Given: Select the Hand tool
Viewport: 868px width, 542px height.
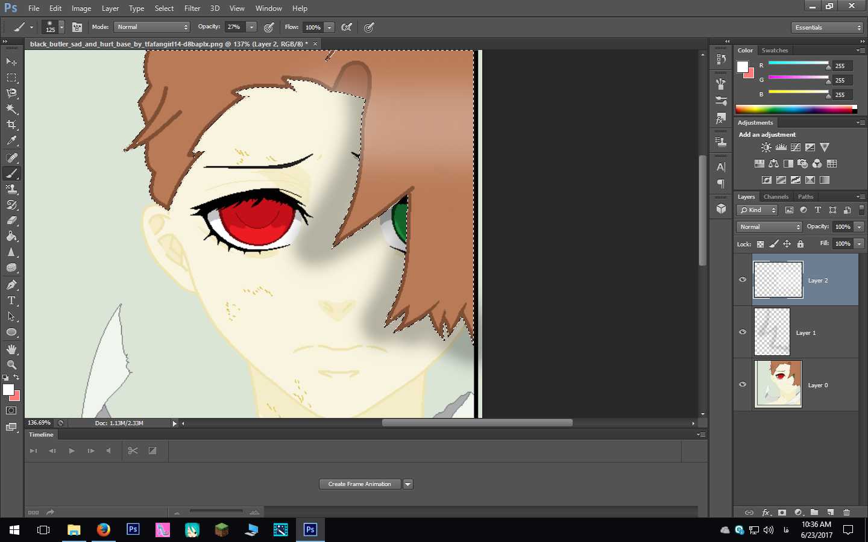Looking at the screenshot, I should [11, 349].
